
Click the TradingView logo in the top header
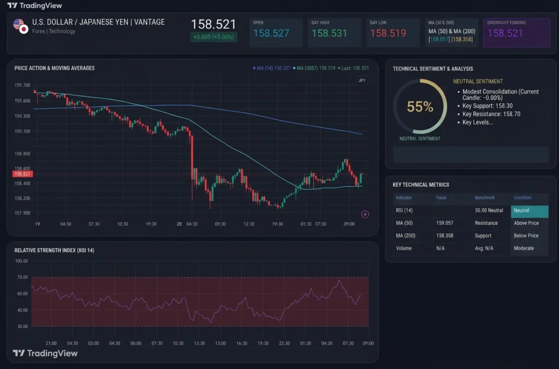click(34, 5)
